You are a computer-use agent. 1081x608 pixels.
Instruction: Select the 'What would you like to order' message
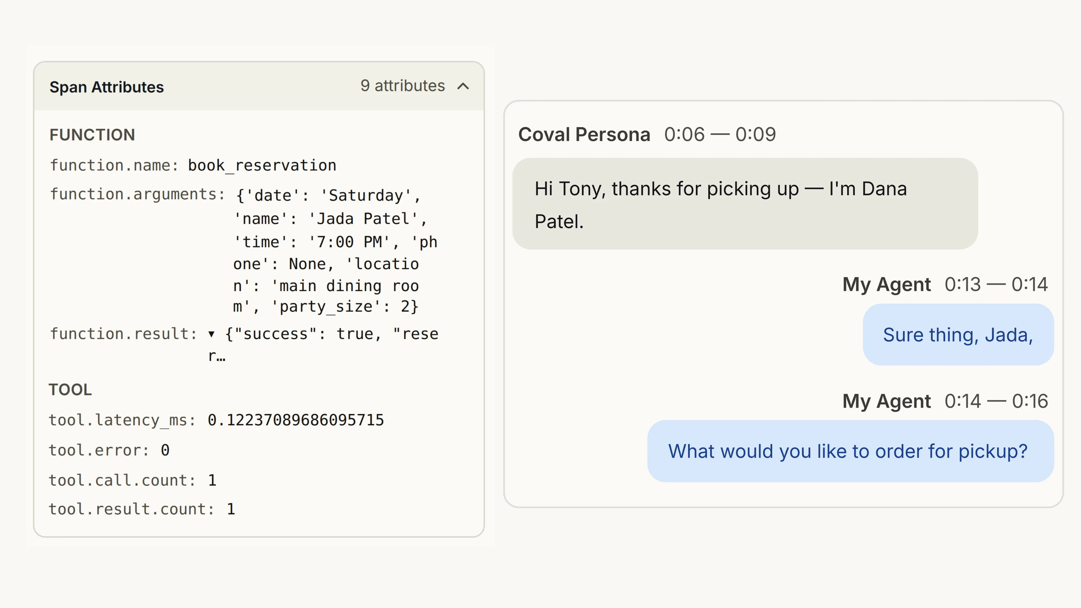tap(850, 451)
